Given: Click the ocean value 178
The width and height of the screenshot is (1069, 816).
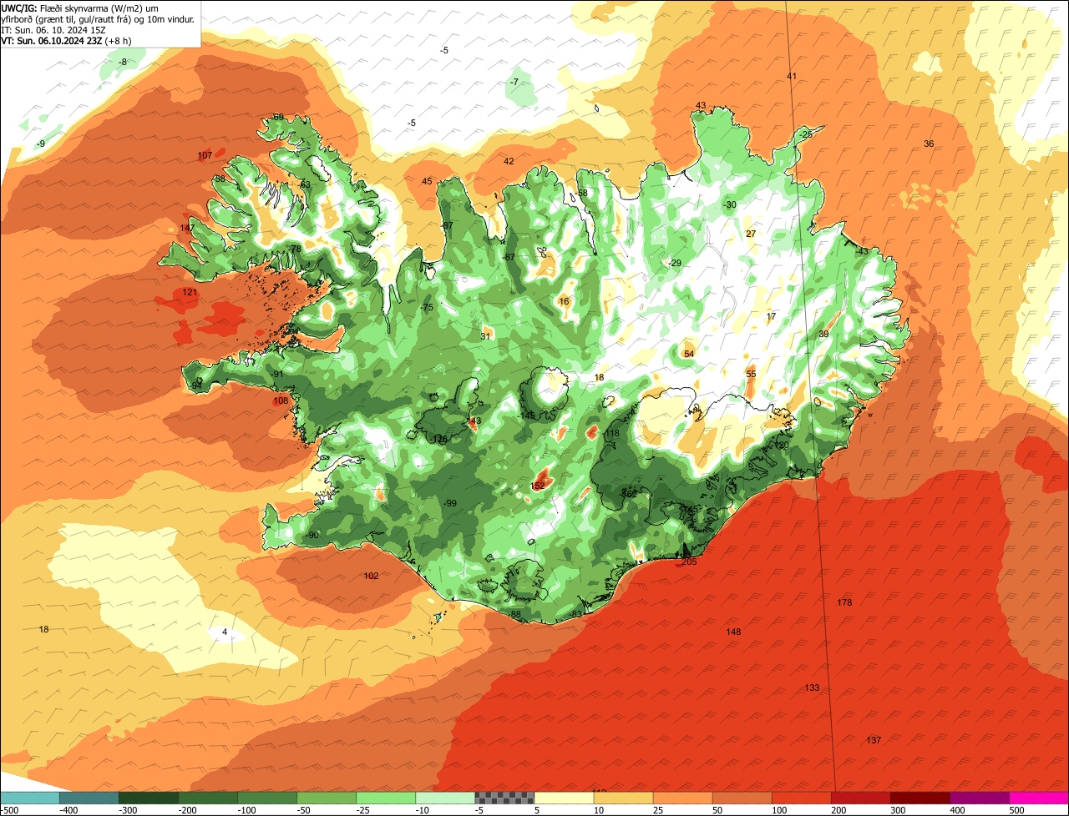Looking at the screenshot, I should [844, 602].
